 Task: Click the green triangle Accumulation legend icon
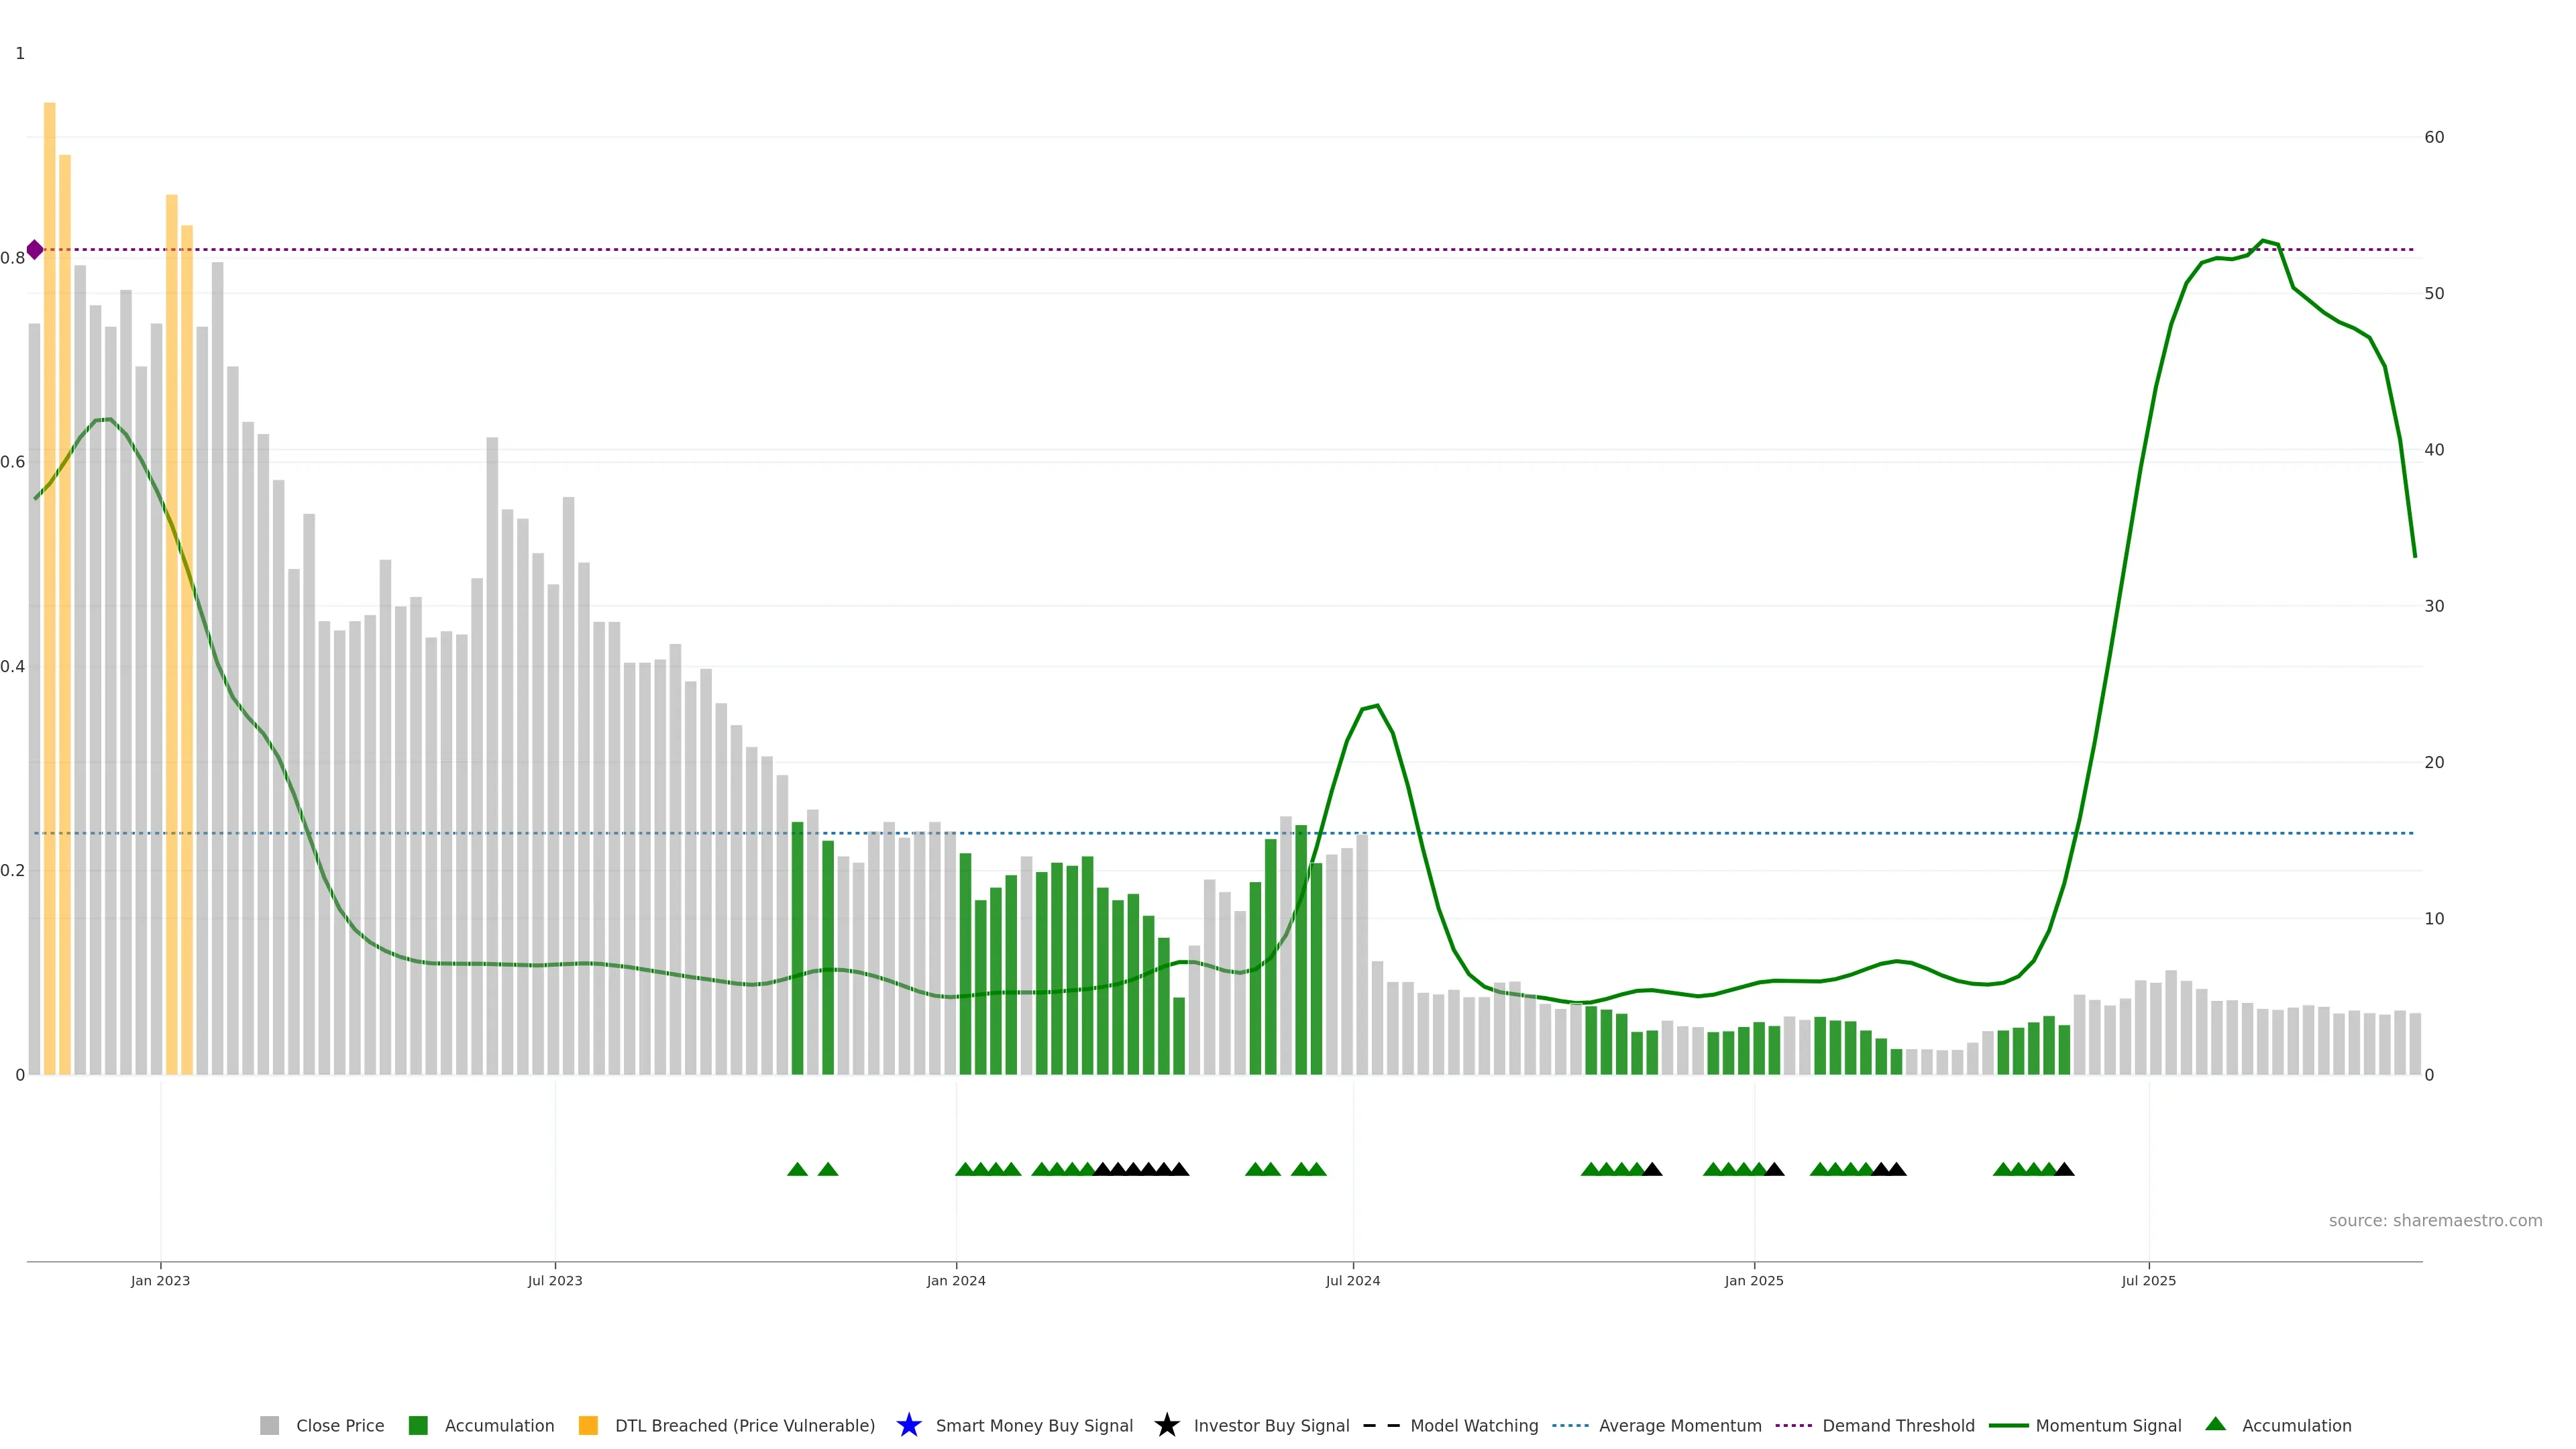[x=2215, y=1424]
